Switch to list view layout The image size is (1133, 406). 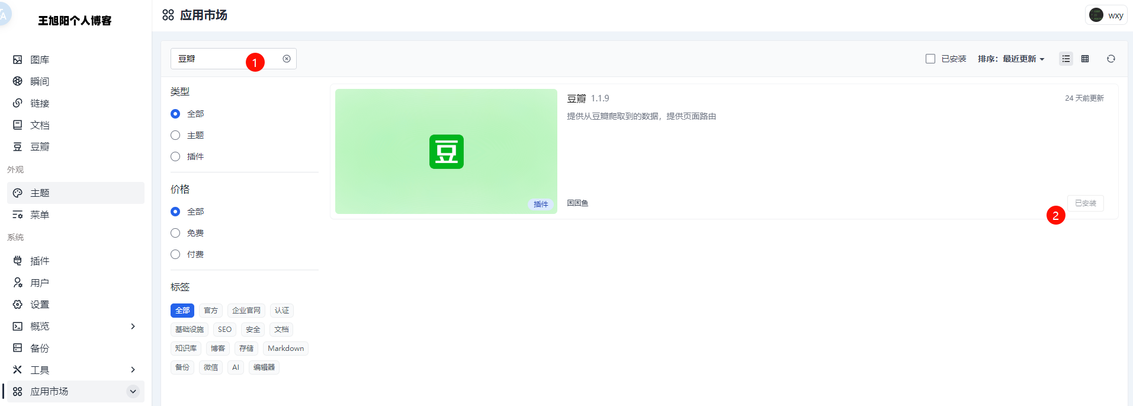pos(1065,59)
